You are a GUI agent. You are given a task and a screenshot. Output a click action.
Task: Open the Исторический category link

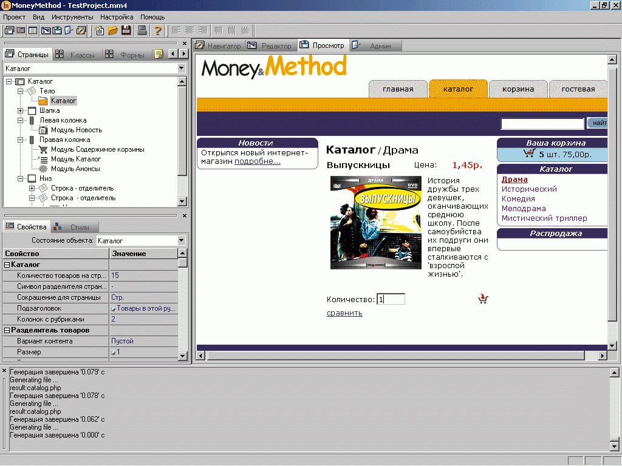pyautogui.click(x=529, y=189)
